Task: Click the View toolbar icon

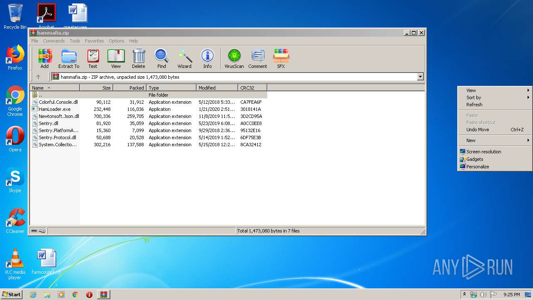Action: point(116,59)
